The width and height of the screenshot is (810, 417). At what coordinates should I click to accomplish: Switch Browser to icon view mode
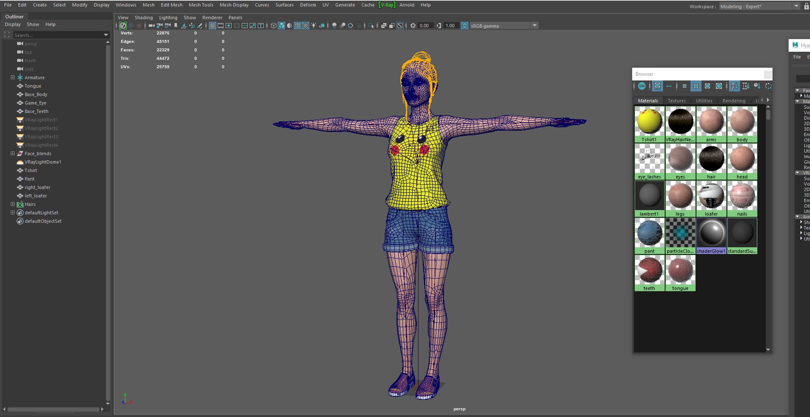(657, 86)
